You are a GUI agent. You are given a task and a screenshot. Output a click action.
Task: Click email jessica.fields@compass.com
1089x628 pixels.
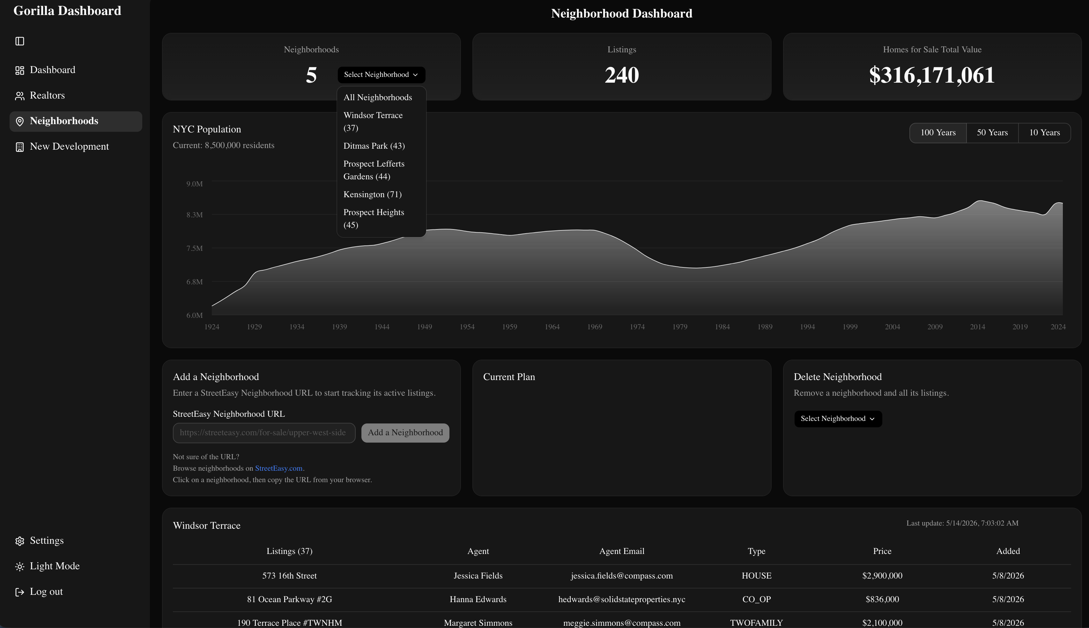click(622, 576)
